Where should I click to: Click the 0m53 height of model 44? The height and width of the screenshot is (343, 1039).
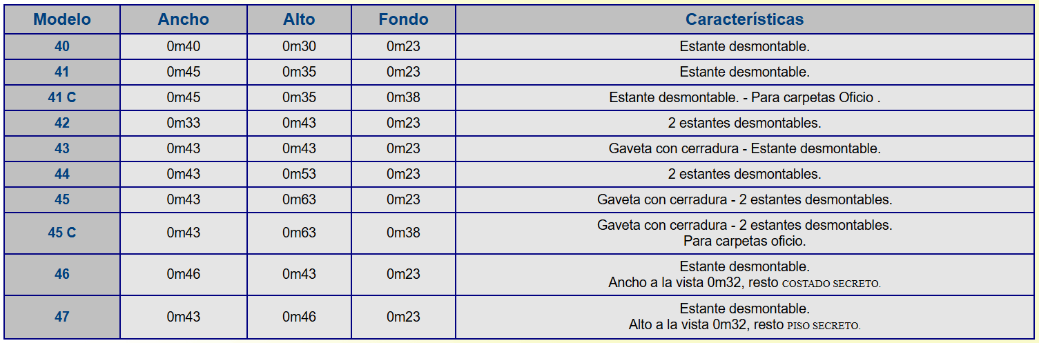coord(299,175)
